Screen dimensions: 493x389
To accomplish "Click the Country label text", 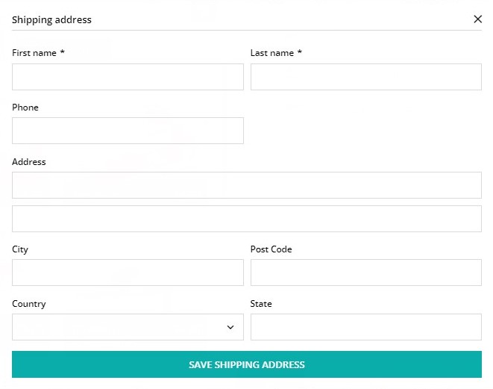I will (29, 304).
